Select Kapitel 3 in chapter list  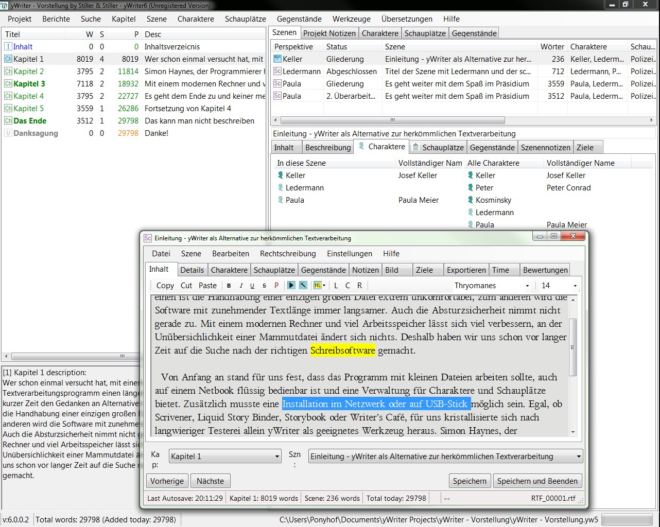29,84
